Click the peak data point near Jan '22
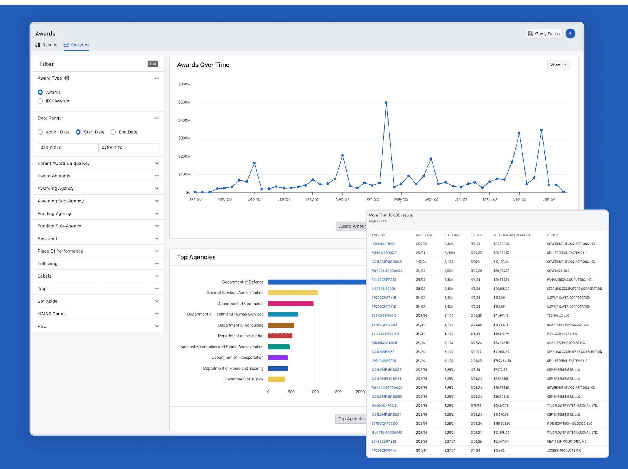This screenshot has height=469, width=628. point(386,103)
